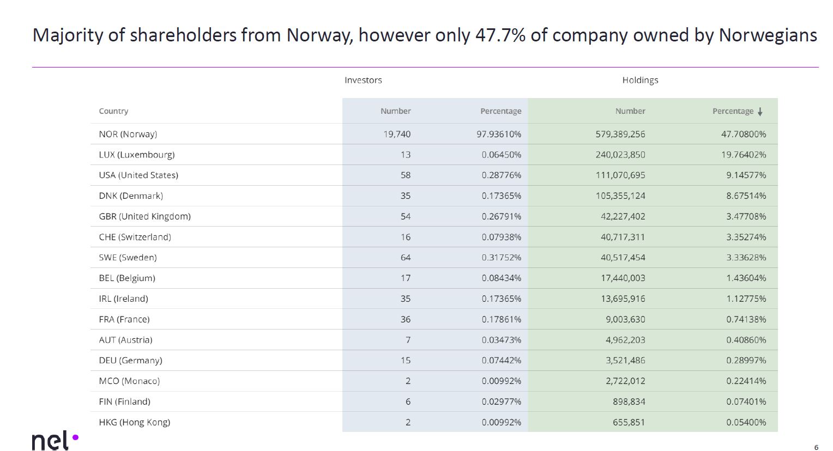Click Norway's holdings percentage 47.70800%
Image resolution: width=833 pixels, height=451 pixels.
coord(743,134)
